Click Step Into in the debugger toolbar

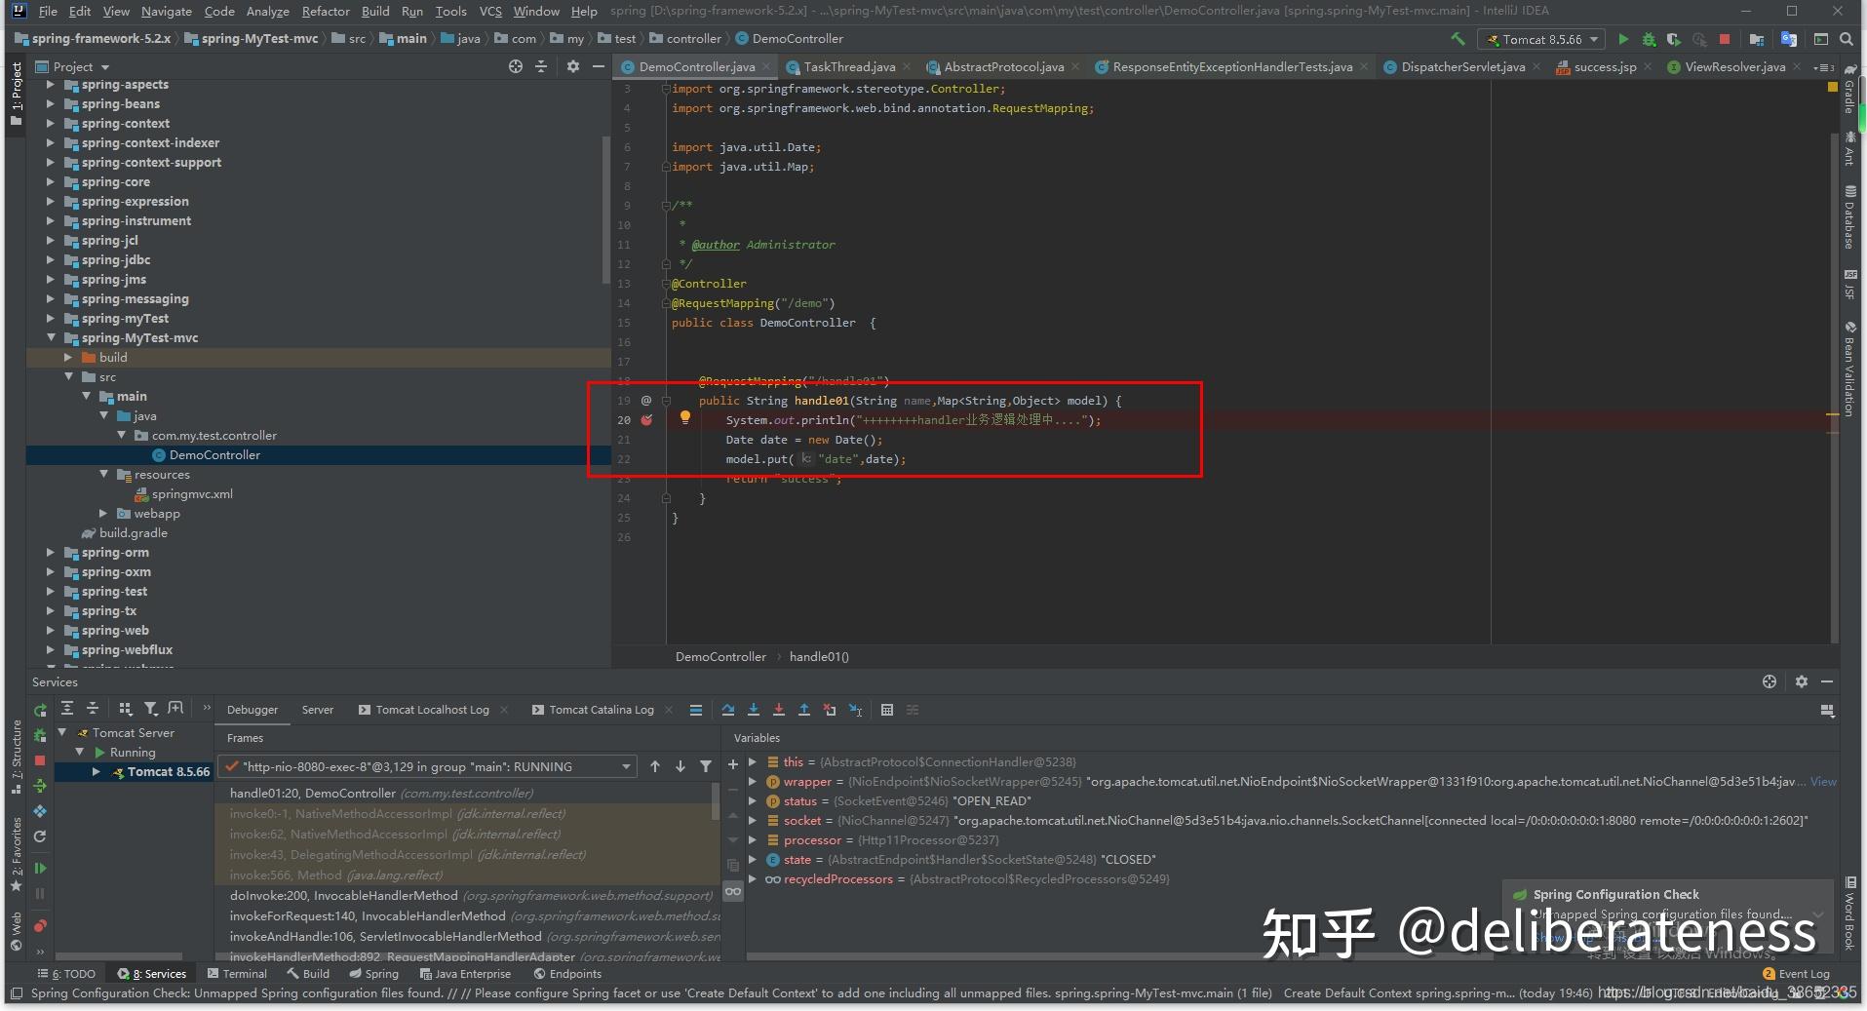tap(754, 710)
